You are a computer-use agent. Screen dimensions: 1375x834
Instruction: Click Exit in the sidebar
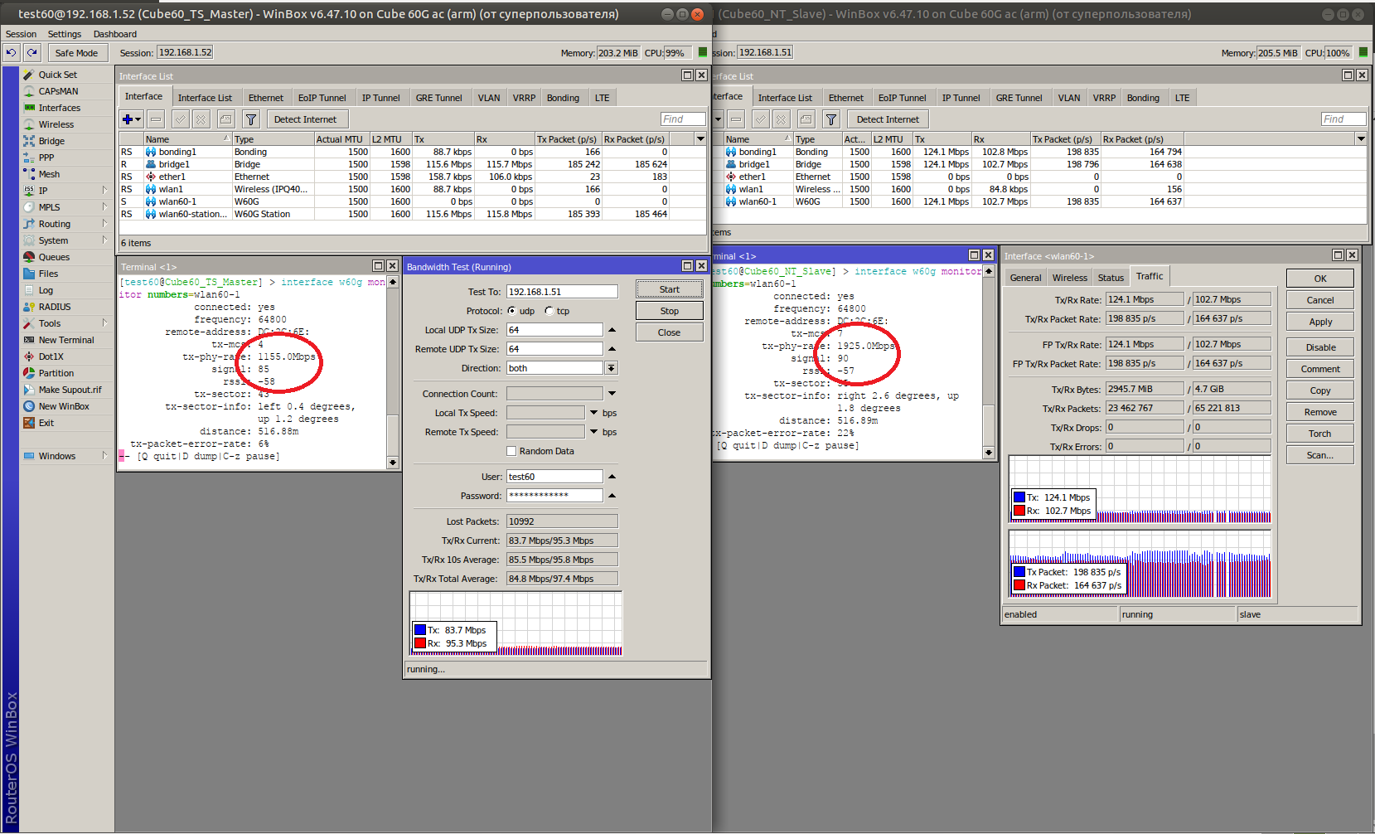point(46,423)
